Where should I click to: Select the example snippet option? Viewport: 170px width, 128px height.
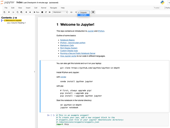pos(83,15)
